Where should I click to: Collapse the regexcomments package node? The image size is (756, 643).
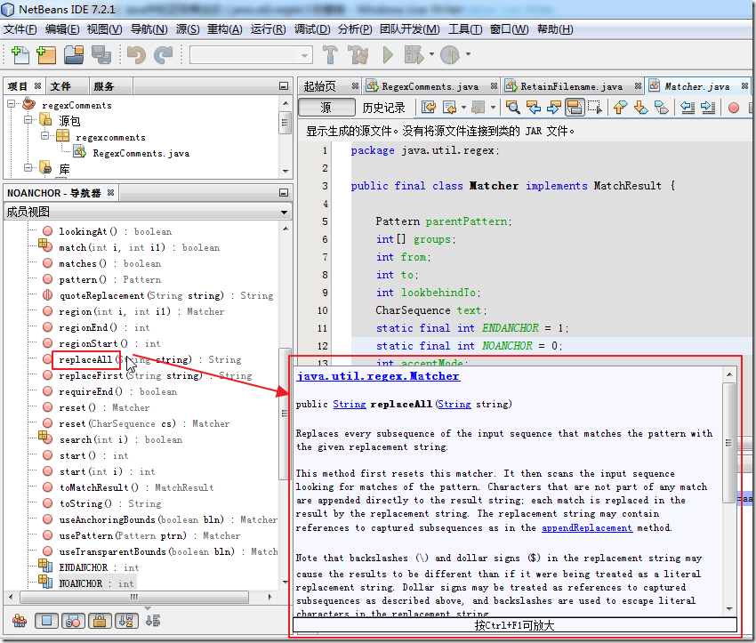[x=44, y=135]
